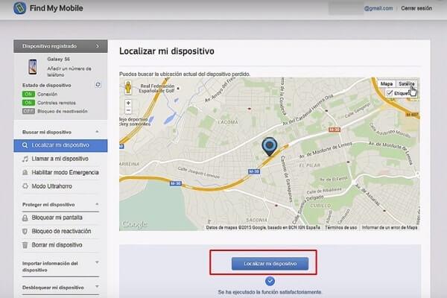This screenshot has height=298, width=447.
Task: Switch the map to Mapa view
Action: pyautogui.click(x=387, y=83)
